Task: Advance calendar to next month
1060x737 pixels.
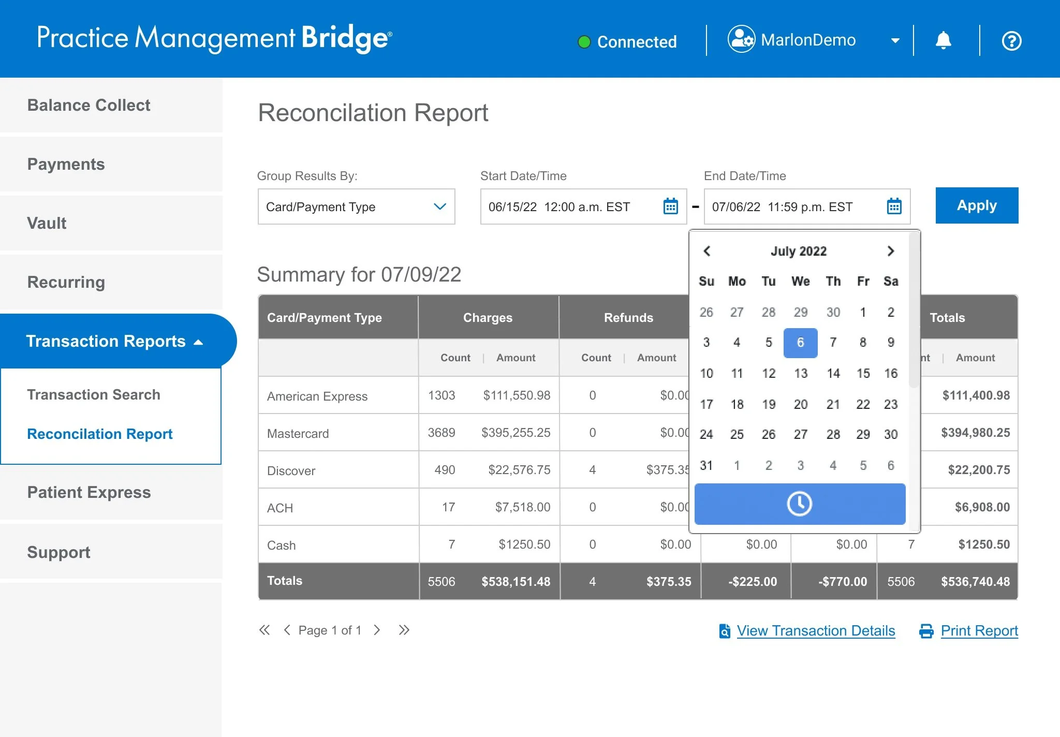Action: coord(890,251)
